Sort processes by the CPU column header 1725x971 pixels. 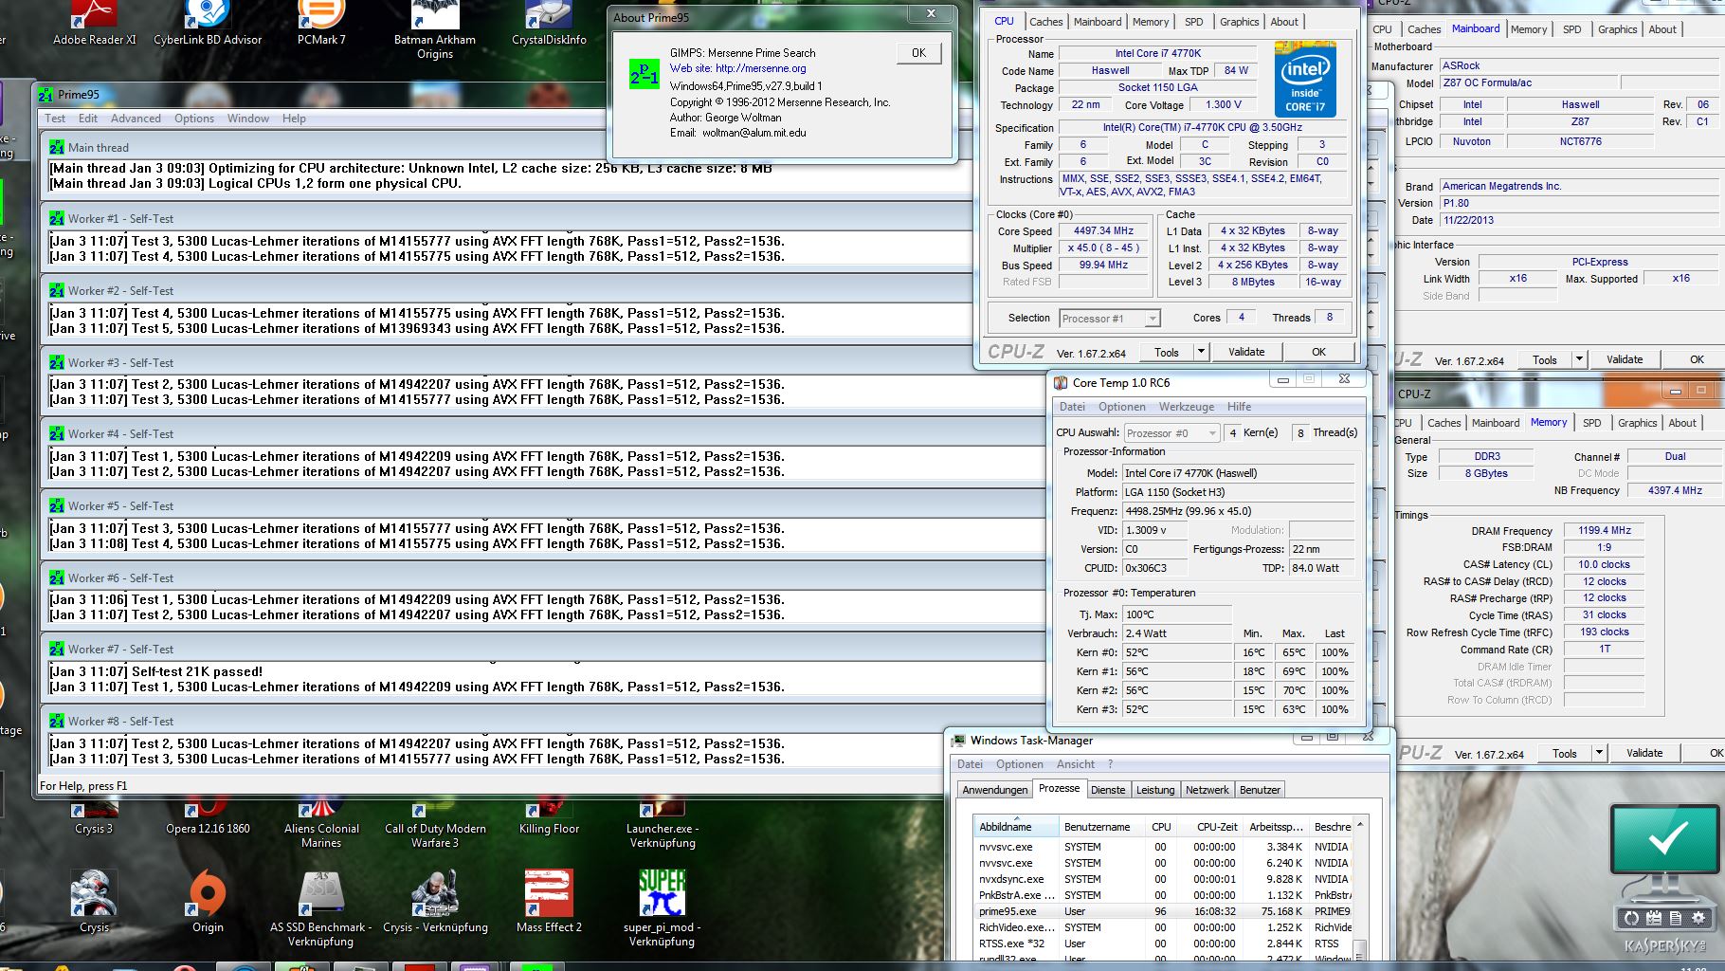click(1161, 827)
